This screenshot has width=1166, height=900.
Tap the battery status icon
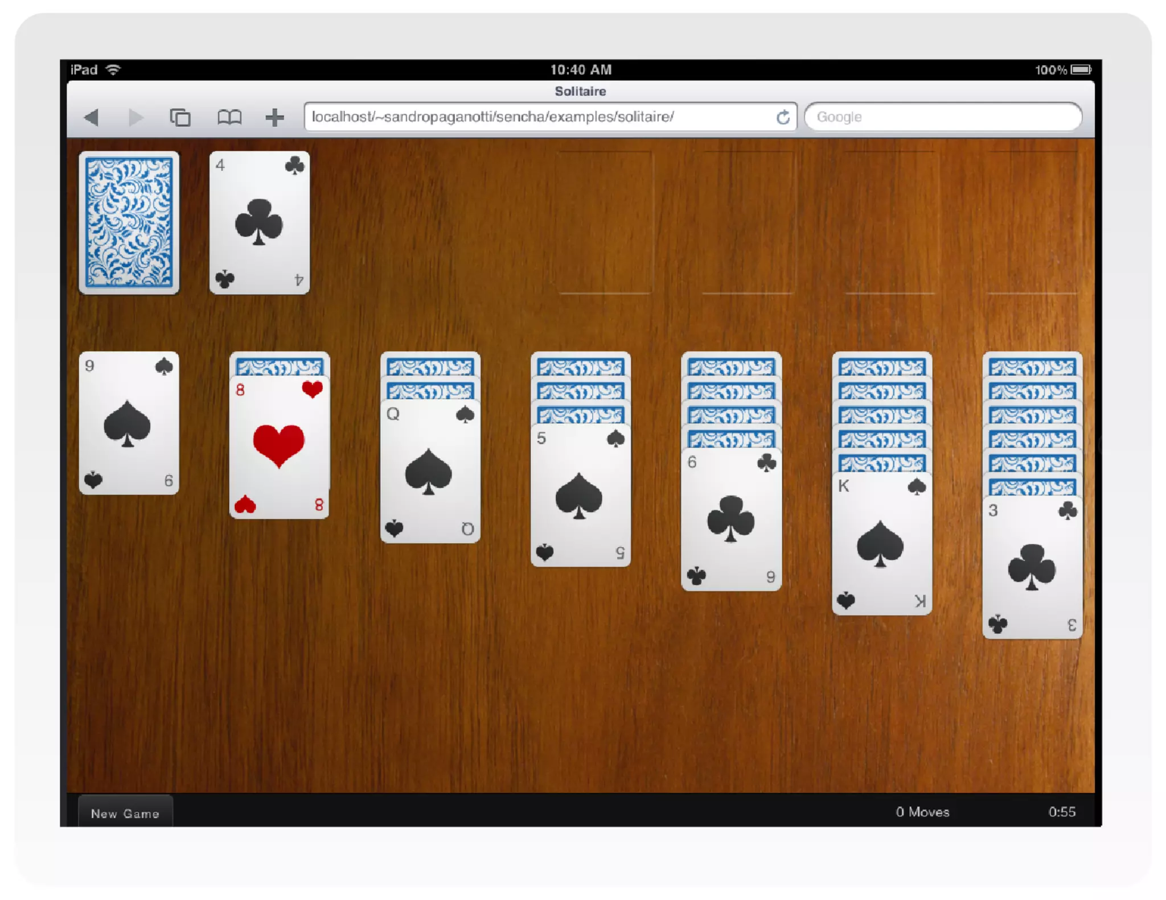pyautogui.click(x=1080, y=69)
